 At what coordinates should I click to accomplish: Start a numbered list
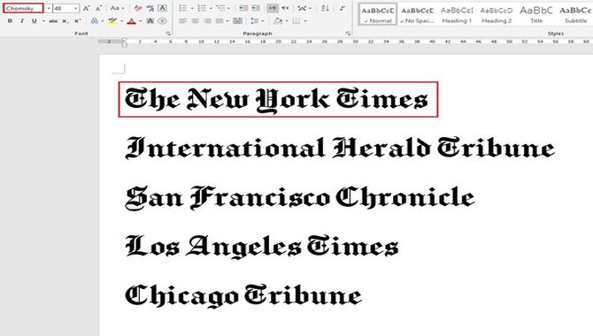tap(202, 8)
